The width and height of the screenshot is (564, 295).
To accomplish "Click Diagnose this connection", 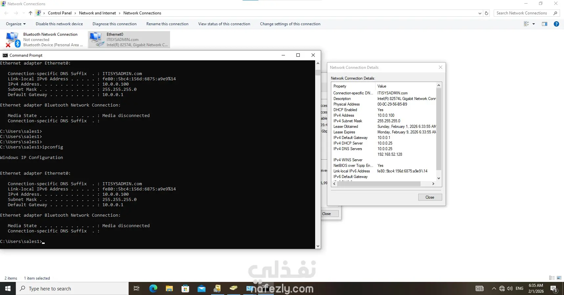I will pos(115,24).
